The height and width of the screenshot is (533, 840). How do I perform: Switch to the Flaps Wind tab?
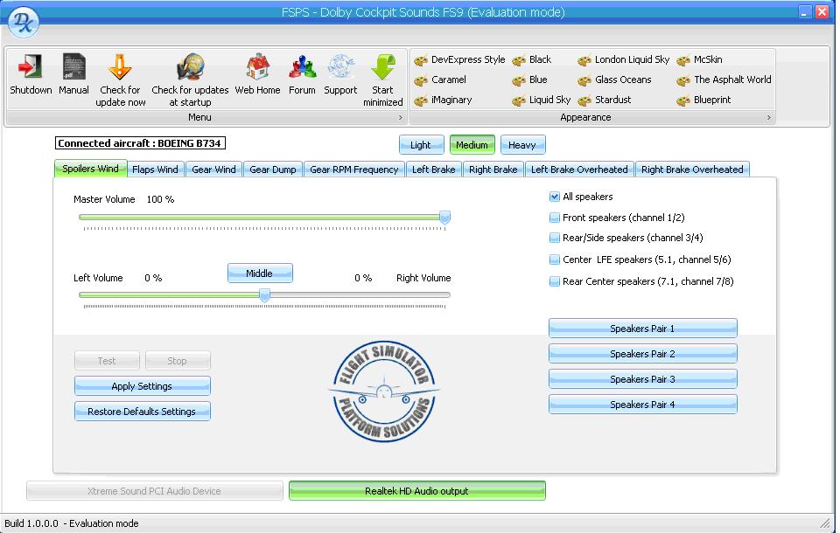pyautogui.click(x=156, y=170)
